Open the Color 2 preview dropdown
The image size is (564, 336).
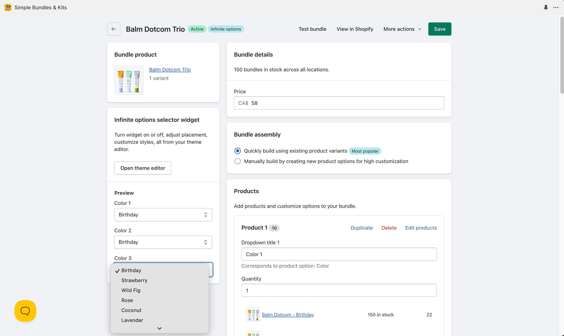click(x=163, y=242)
